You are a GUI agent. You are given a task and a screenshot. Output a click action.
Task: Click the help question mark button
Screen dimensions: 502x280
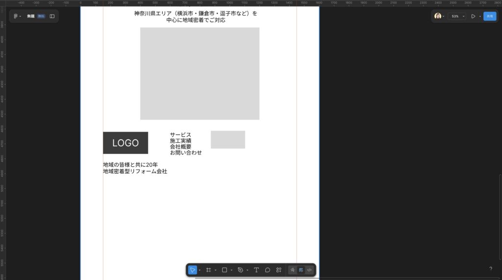coord(491,269)
